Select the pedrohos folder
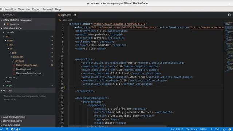 point(18,57)
